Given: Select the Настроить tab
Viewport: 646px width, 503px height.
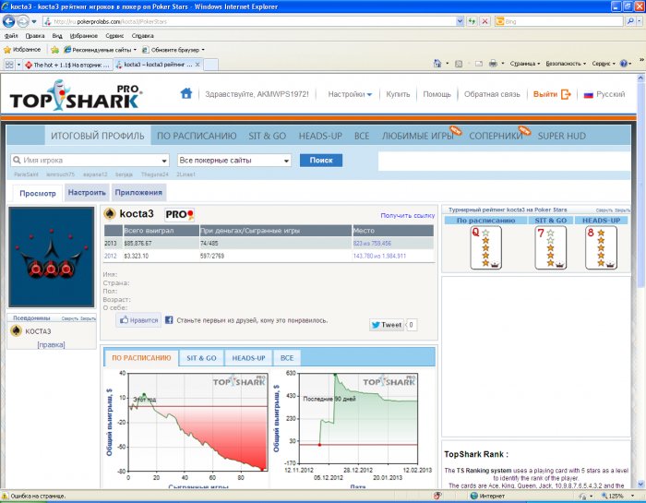Looking at the screenshot, I should 87,192.
